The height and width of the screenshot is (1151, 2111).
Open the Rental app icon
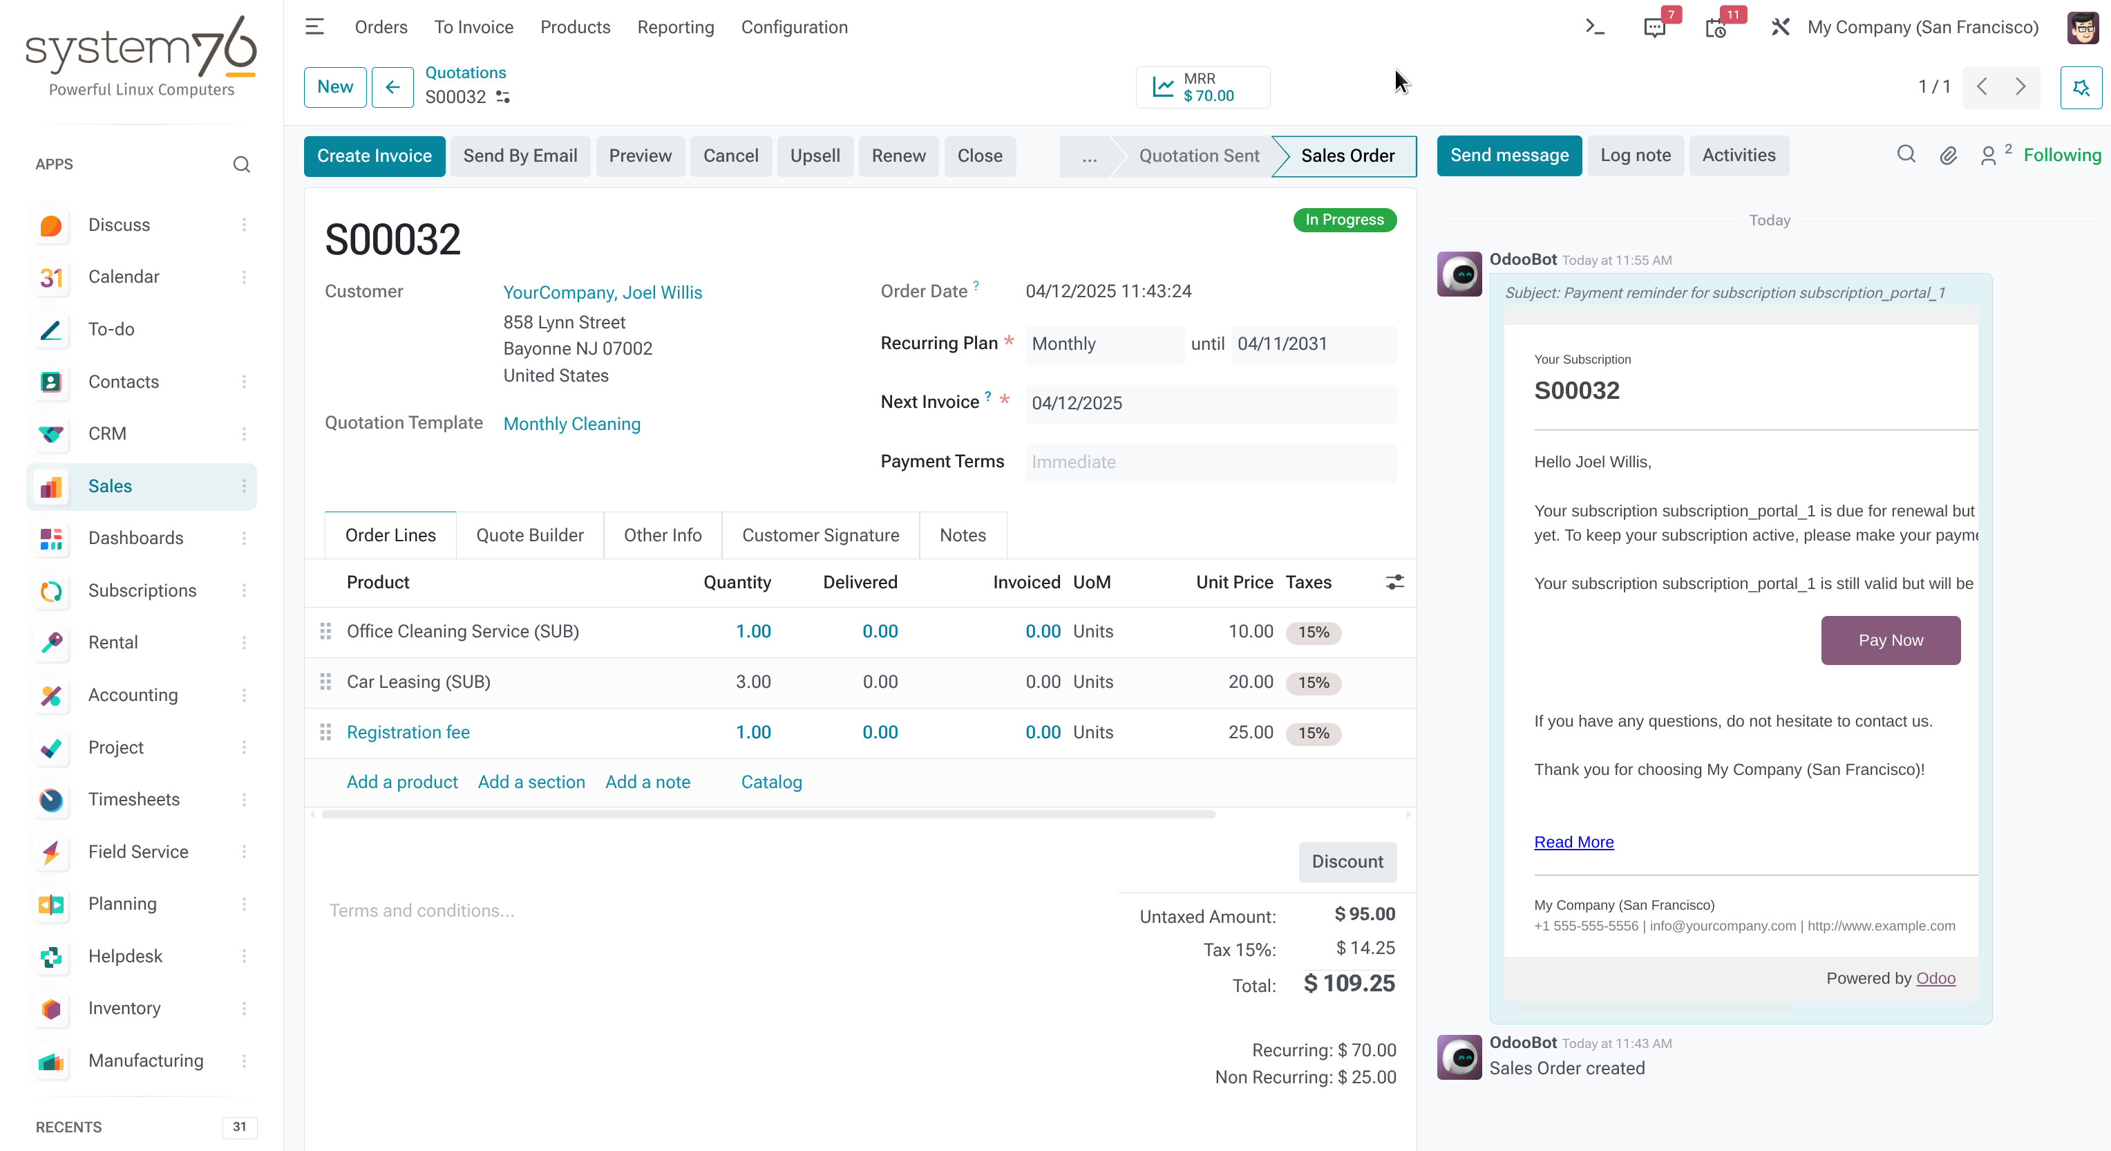[x=51, y=643]
